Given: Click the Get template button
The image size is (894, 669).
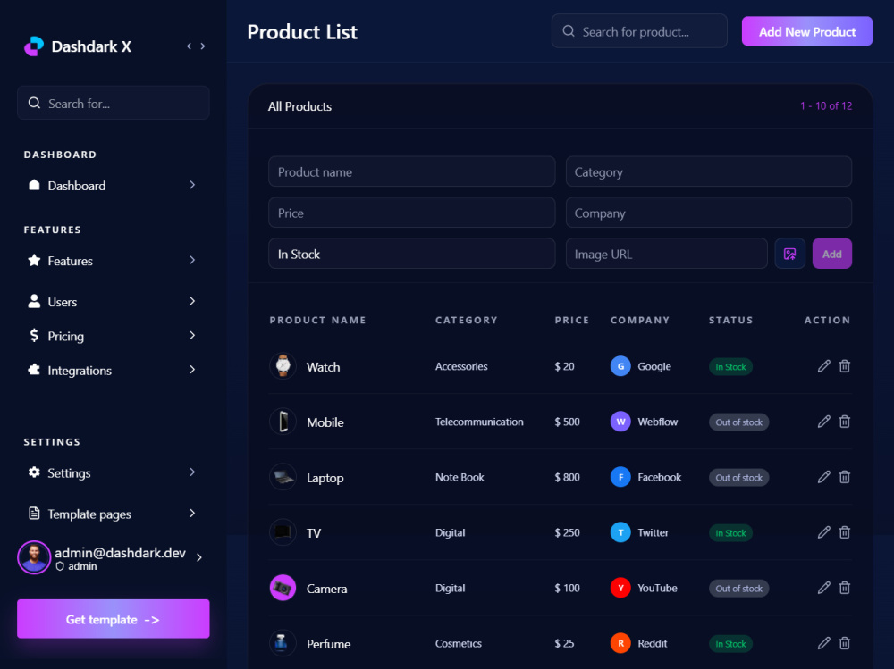Looking at the screenshot, I should pyautogui.click(x=113, y=619).
